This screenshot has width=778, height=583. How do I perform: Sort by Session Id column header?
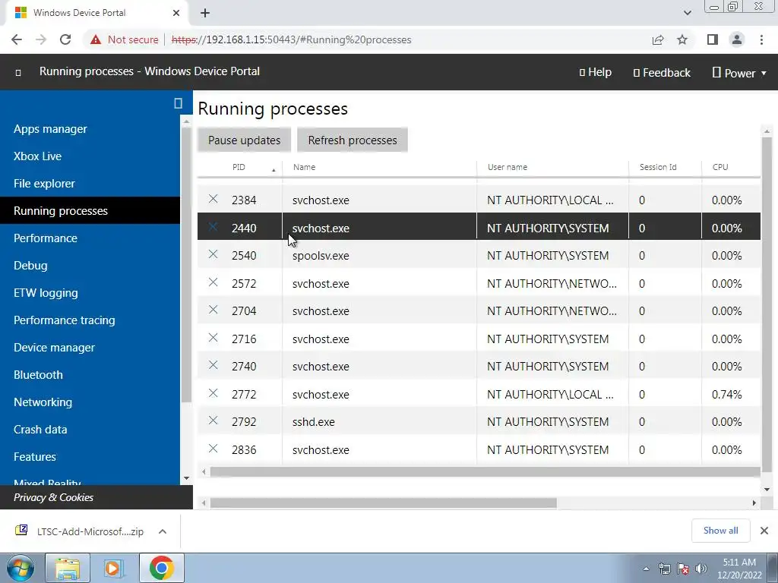tap(658, 167)
